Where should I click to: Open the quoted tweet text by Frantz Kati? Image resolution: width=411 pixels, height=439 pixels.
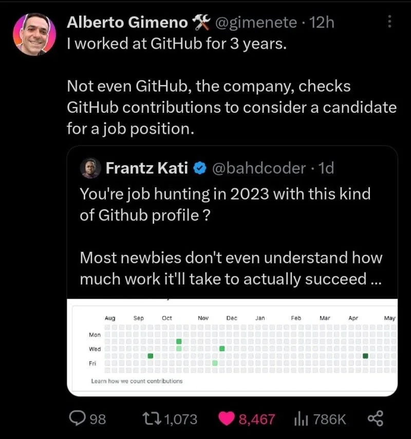click(x=231, y=236)
